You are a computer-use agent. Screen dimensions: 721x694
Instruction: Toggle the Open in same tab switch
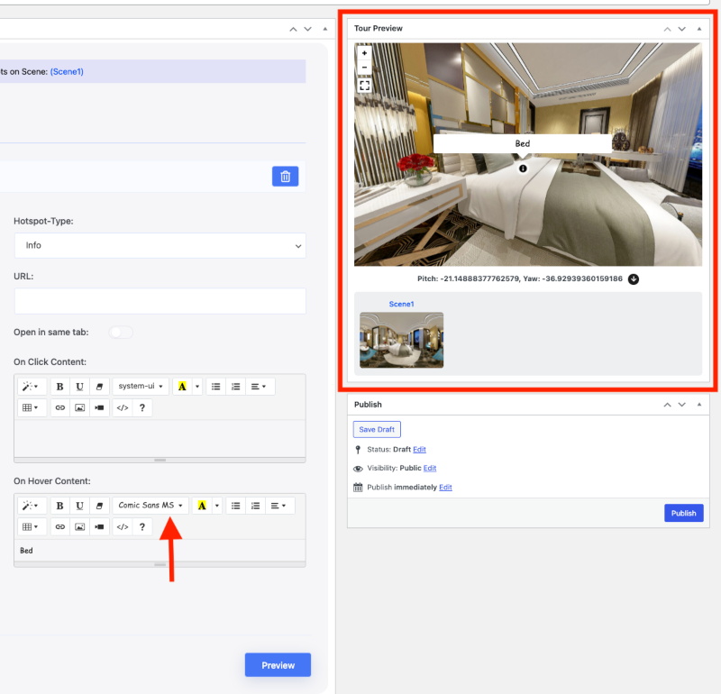pos(121,332)
